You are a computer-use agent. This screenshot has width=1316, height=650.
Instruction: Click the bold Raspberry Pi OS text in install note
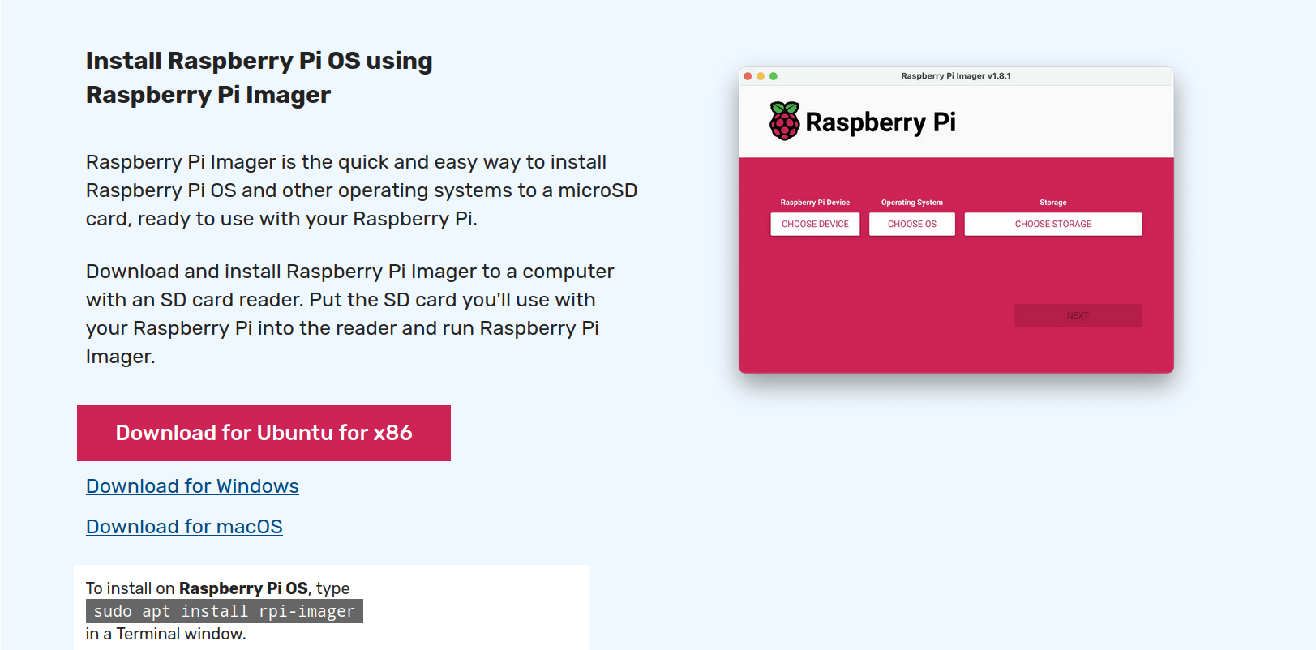tap(243, 588)
